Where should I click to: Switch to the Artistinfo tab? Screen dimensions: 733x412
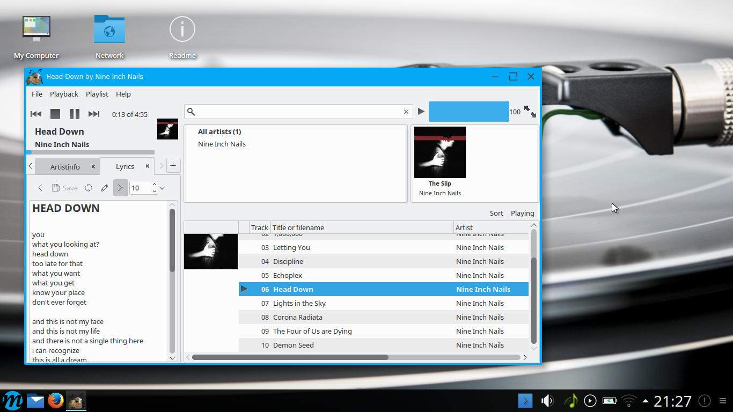(65, 167)
